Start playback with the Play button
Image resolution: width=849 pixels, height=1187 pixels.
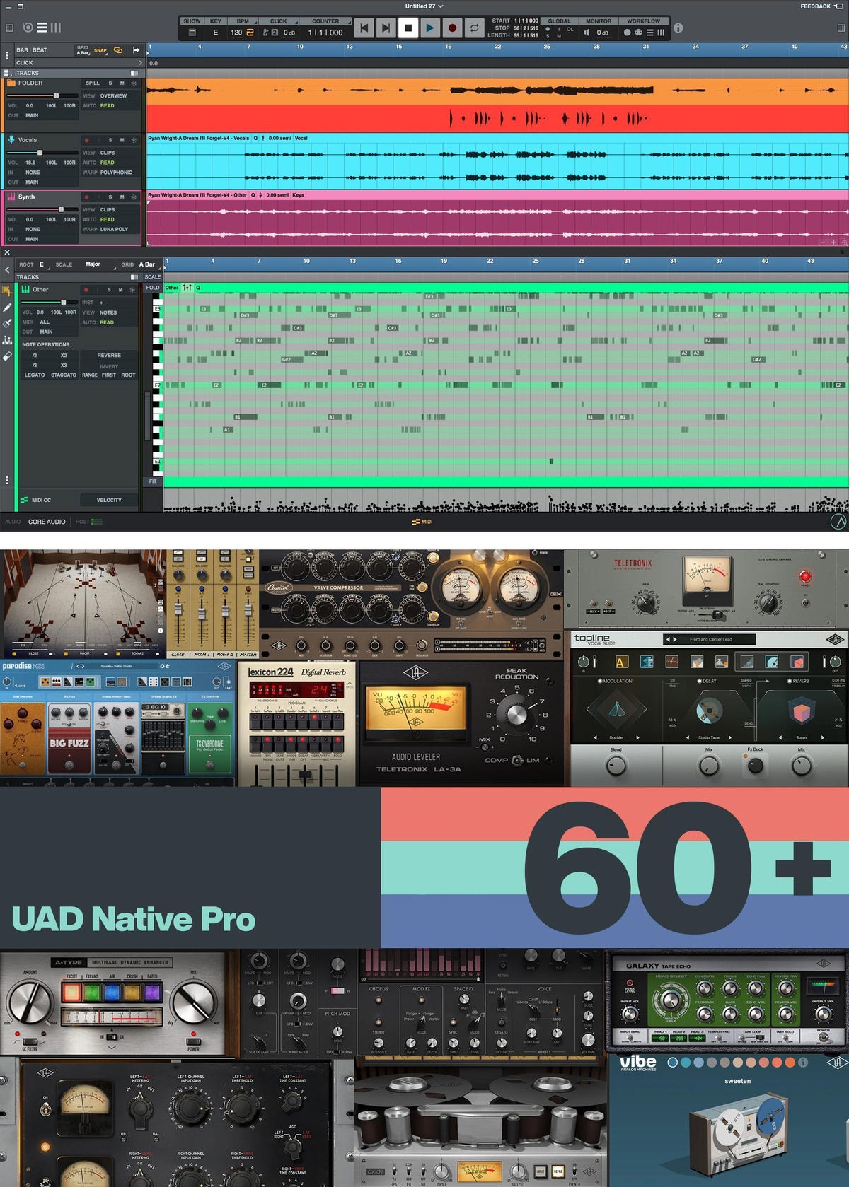(429, 28)
